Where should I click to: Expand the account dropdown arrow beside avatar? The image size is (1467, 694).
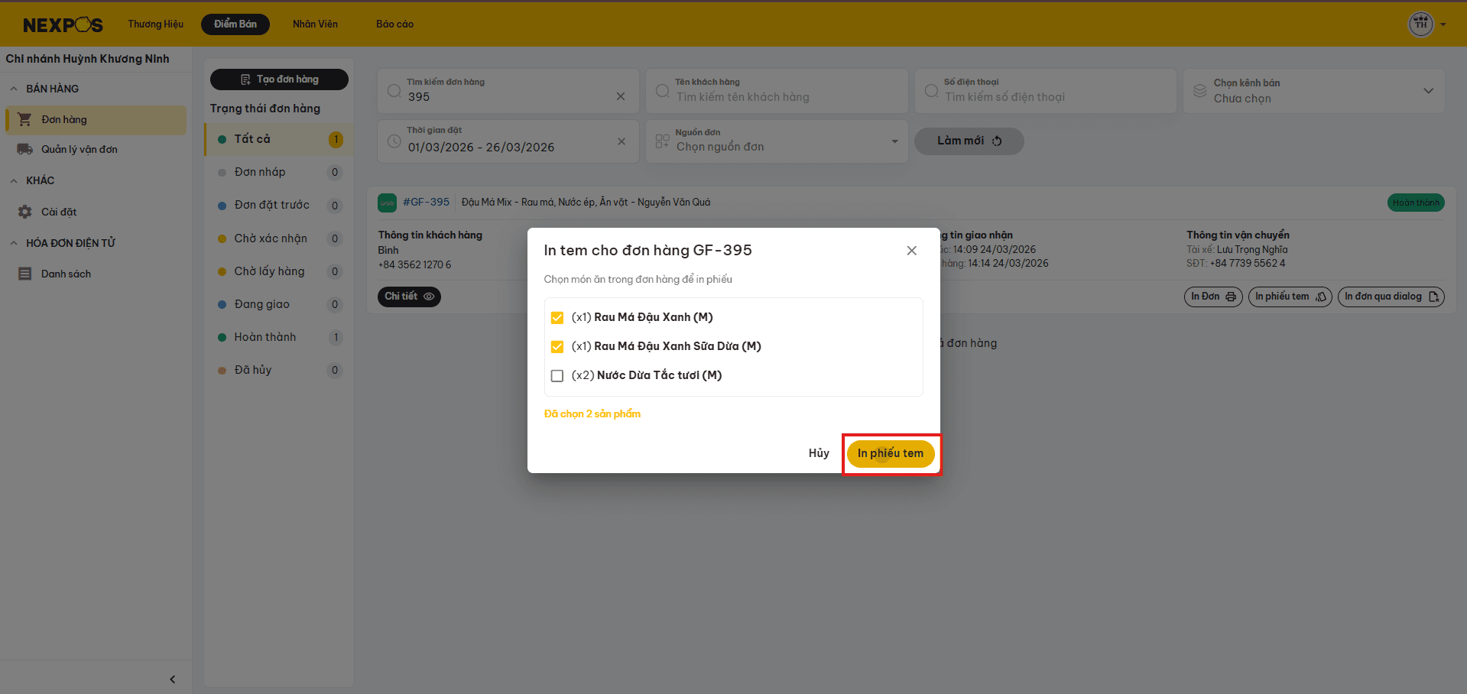[x=1443, y=24]
